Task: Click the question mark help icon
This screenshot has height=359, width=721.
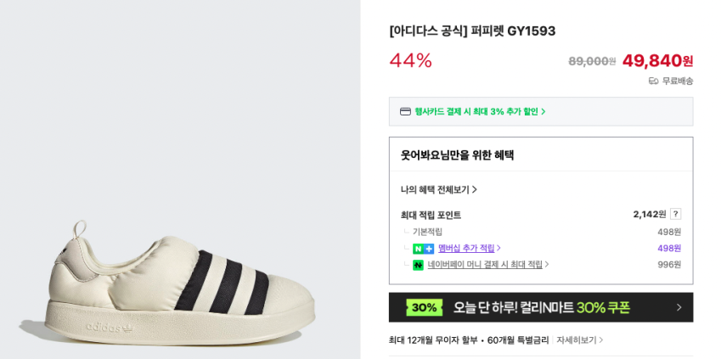Action: (x=675, y=214)
